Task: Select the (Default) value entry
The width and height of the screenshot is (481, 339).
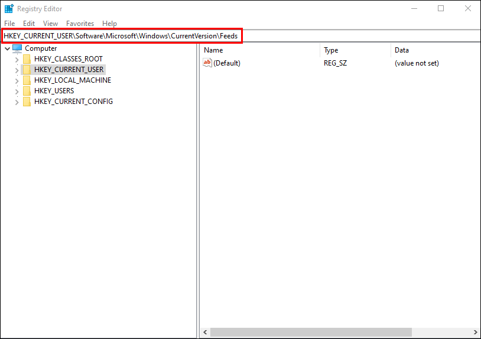Action: [227, 63]
